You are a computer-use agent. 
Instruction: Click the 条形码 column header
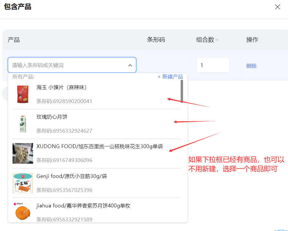[156, 40]
